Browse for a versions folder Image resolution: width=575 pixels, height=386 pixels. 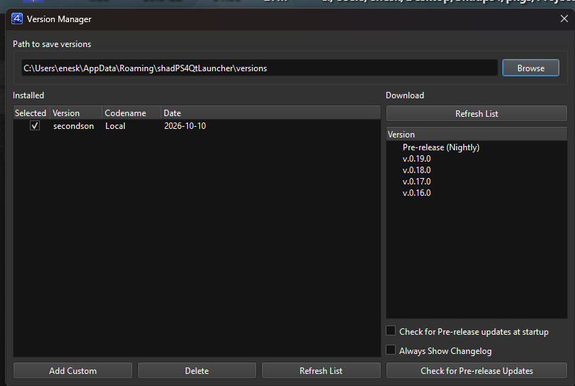pyautogui.click(x=531, y=68)
